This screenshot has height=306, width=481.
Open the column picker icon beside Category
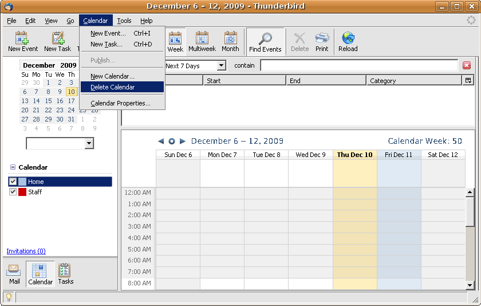pos(468,80)
